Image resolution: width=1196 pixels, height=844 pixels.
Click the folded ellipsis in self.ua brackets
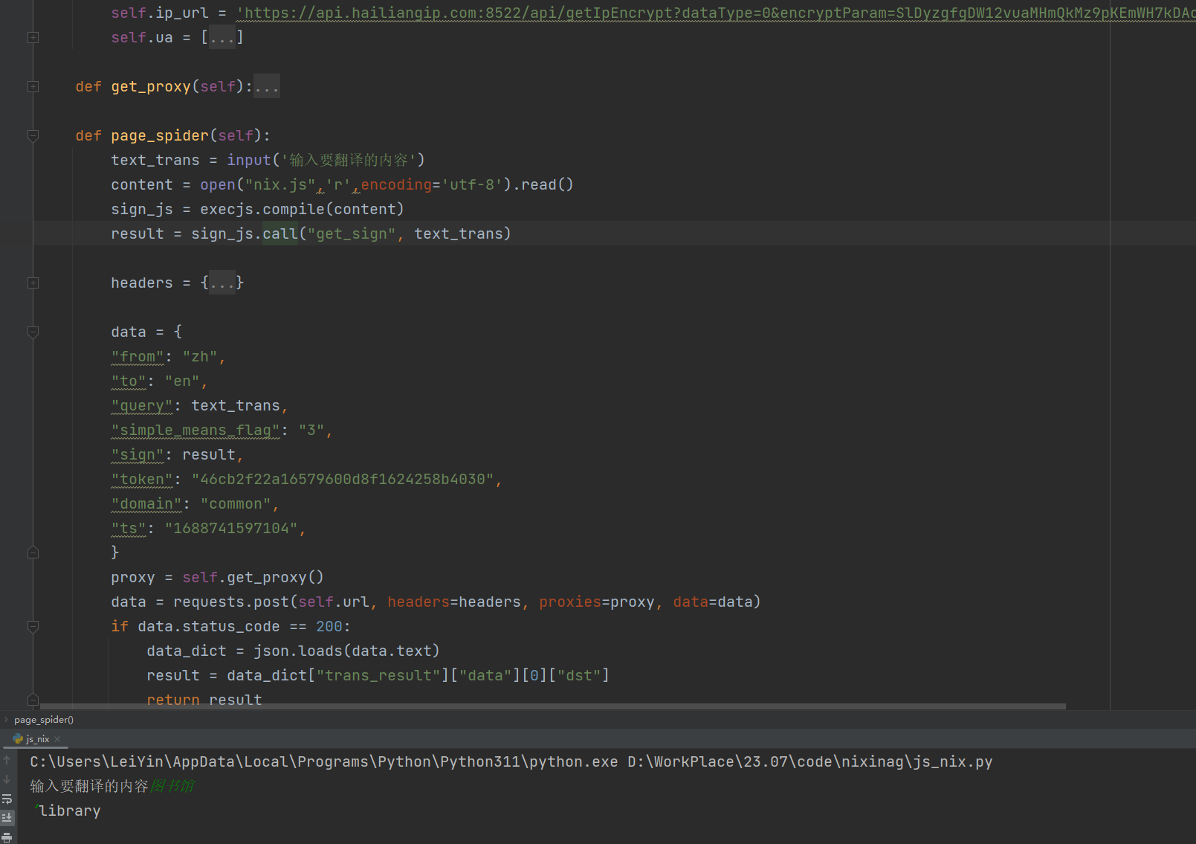(x=222, y=37)
